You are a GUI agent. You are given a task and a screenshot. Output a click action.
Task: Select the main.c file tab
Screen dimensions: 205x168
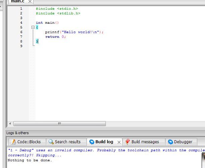click(x=18, y=1)
